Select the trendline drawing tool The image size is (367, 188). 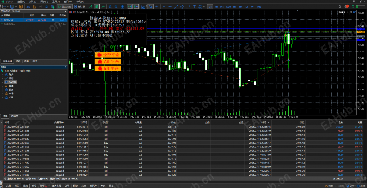pos(176,6)
